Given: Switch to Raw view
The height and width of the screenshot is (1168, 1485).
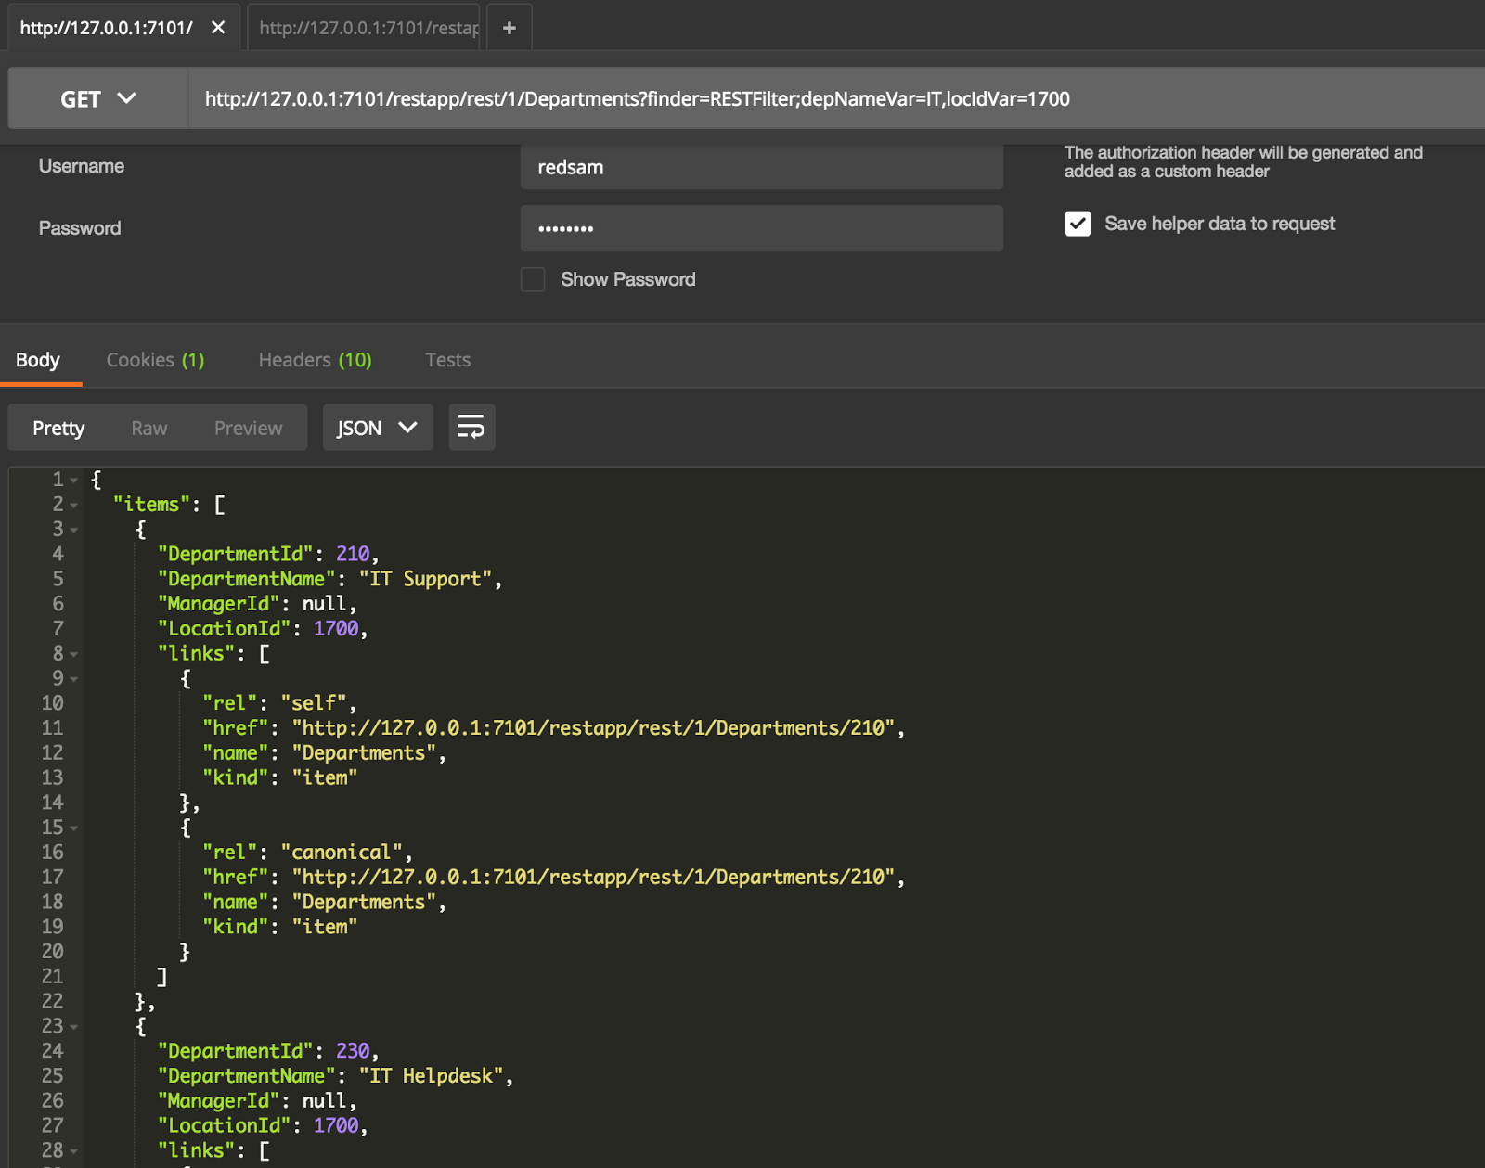Looking at the screenshot, I should [x=149, y=428].
